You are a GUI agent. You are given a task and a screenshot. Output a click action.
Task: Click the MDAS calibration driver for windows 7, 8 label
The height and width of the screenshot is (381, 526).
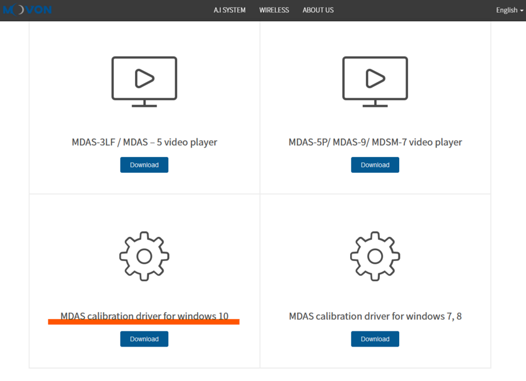(375, 316)
